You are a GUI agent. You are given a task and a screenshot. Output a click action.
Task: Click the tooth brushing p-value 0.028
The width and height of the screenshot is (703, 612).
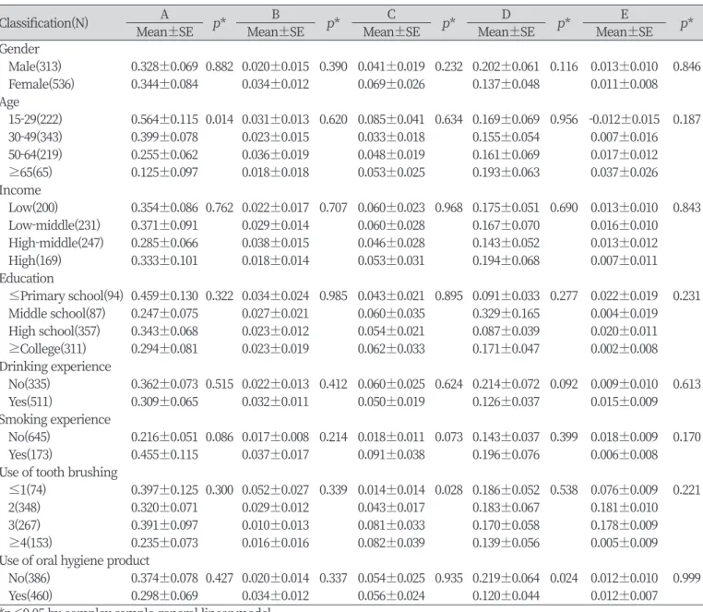pos(448,490)
